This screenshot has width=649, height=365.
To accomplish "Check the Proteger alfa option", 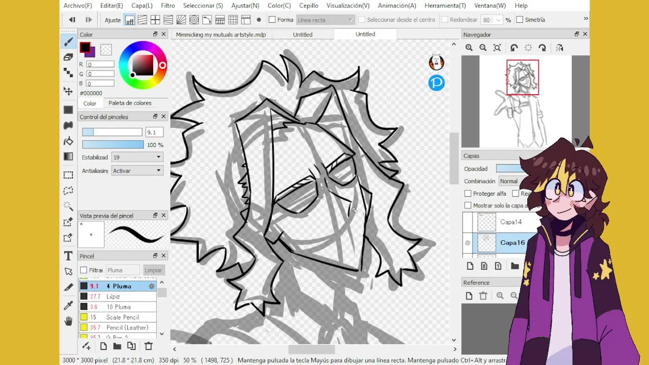I will [468, 194].
